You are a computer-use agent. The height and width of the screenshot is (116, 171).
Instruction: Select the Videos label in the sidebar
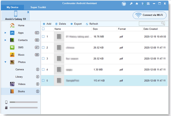pyautogui.click(x=22, y=84)
